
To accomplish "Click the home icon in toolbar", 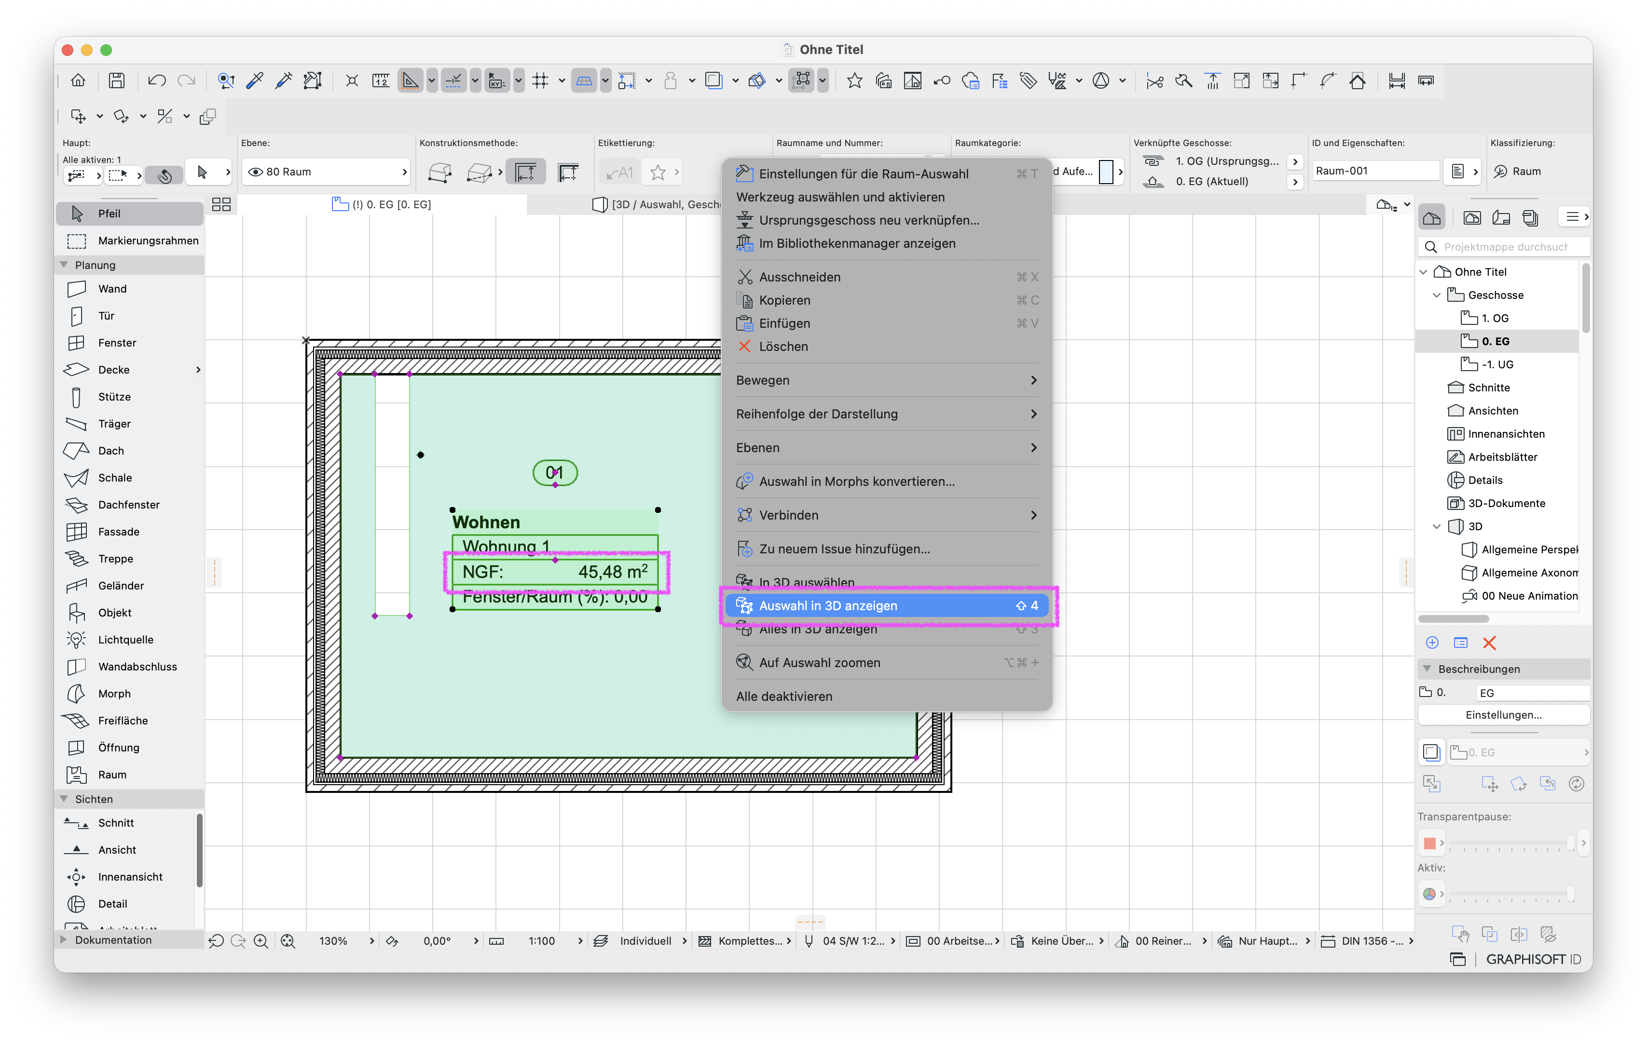I will pos(78,80).
